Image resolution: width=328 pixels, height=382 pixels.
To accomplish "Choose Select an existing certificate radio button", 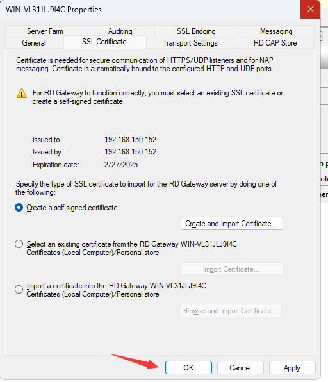I will [19, 244].
